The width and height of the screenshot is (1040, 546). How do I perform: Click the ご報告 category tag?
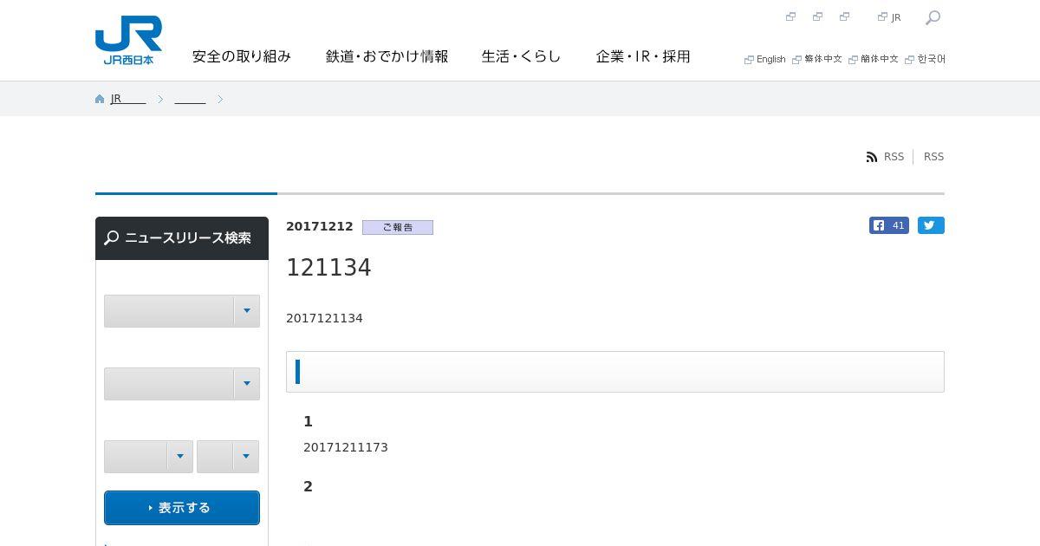(398, 227)
